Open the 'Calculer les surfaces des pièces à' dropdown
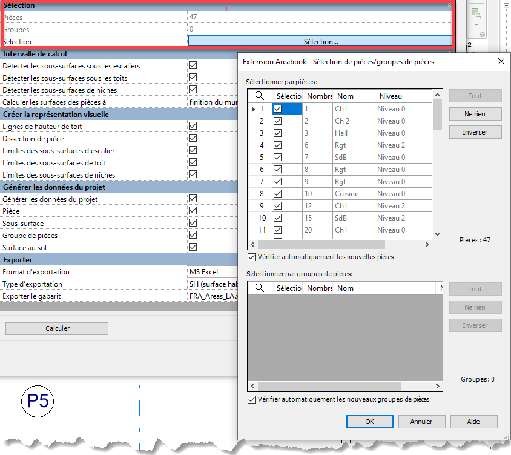 click(212, 102)
